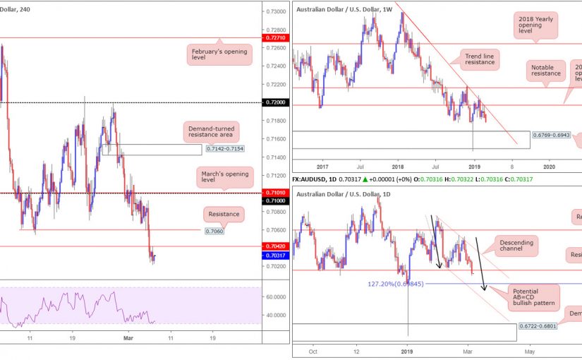The image size is (582, 360).
Task: Click the 0.7142-0.7154 zone label
Action: [x=222, y=149]
